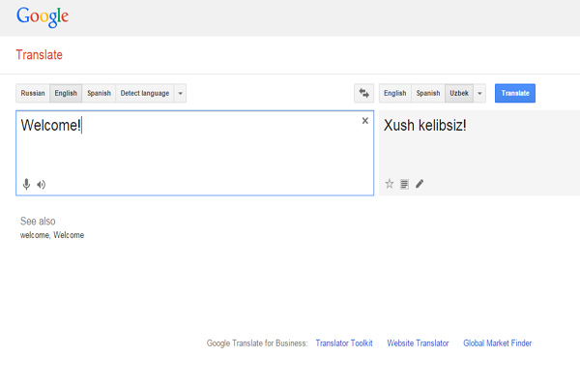
Task: Open the source language dropdown arrow
Action: (181, 94)
